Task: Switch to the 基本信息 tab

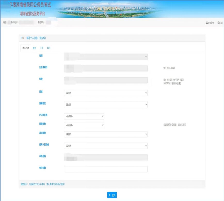Action: [x=25, y=48]
